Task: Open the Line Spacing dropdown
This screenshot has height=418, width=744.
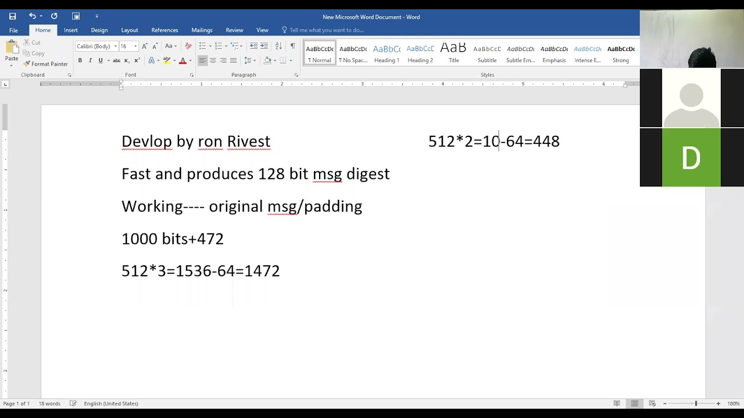Action: click(251, 60)
